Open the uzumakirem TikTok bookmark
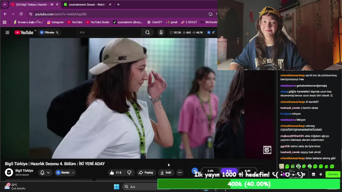Screen dimensions: 342x192 click(x=128, y=22)
